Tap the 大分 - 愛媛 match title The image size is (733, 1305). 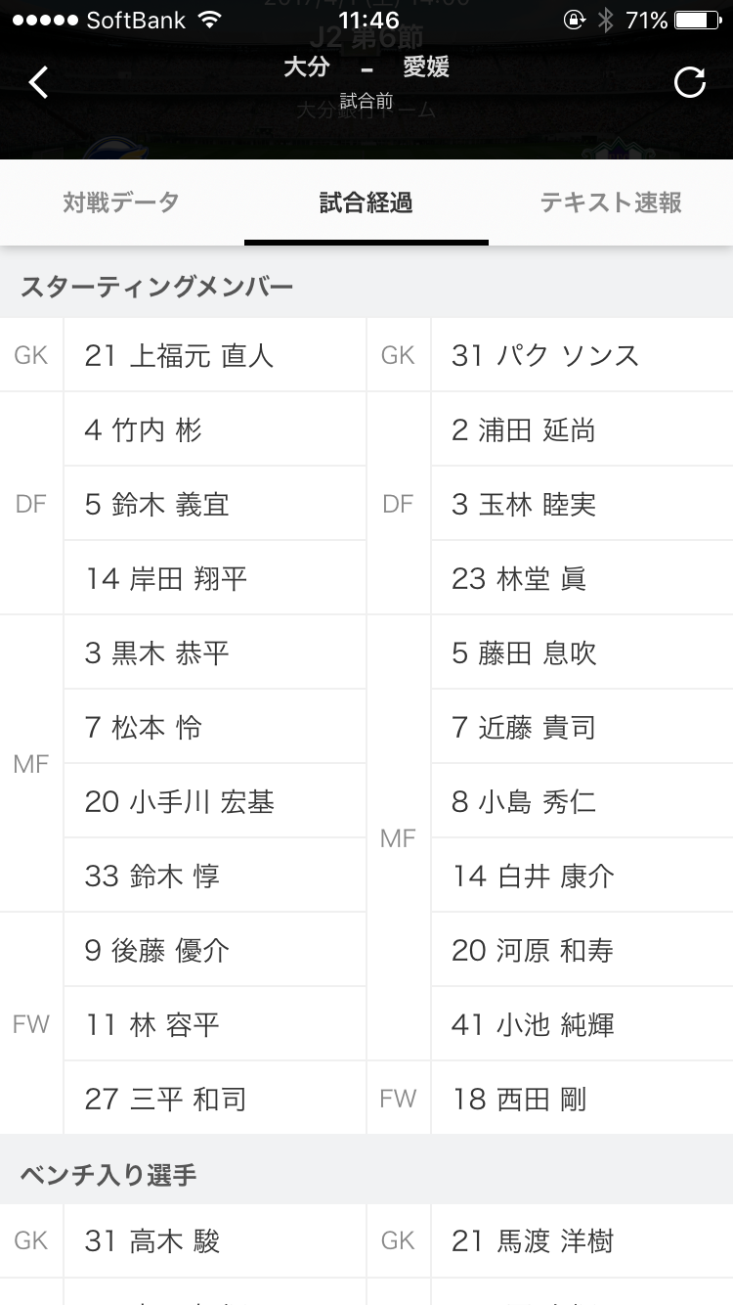[366, 67]
